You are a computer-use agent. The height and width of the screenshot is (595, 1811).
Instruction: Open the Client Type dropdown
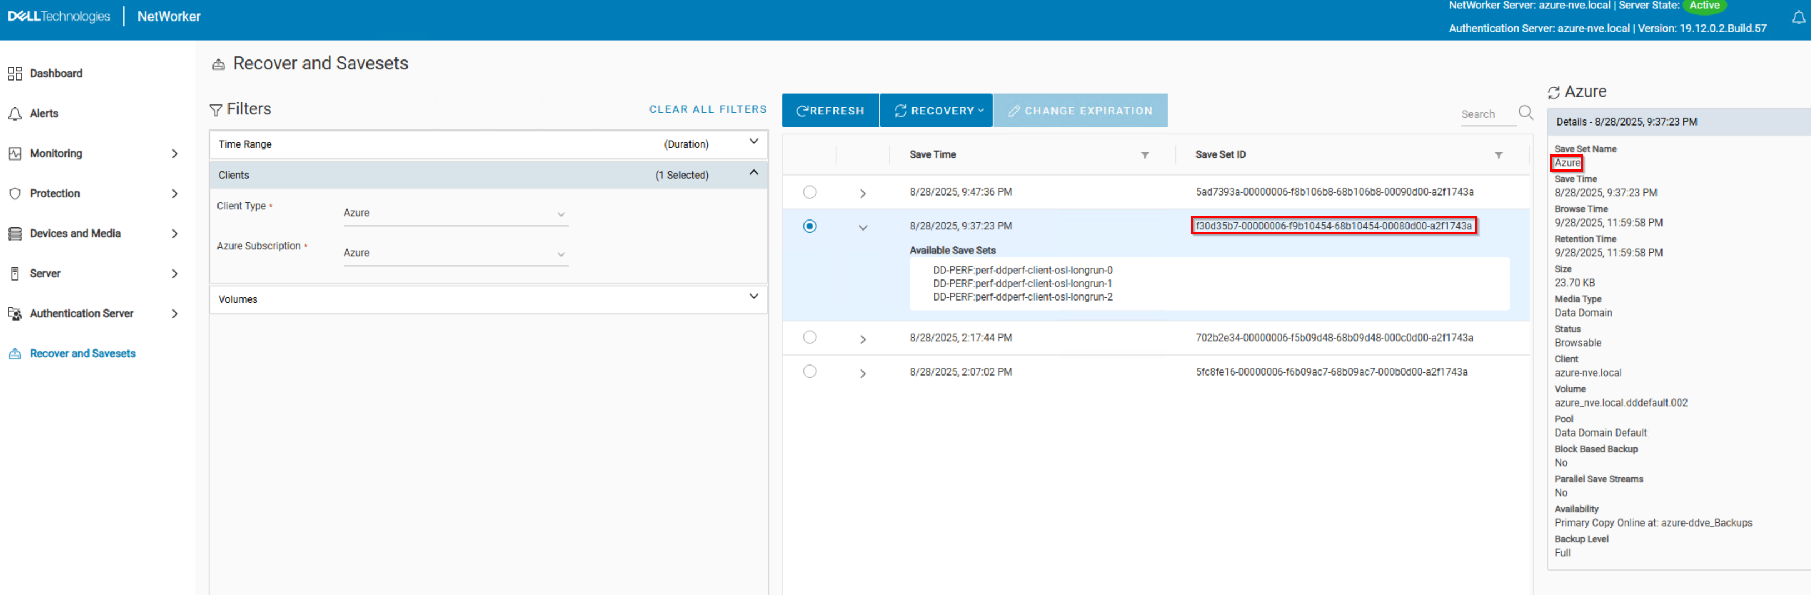455,213
